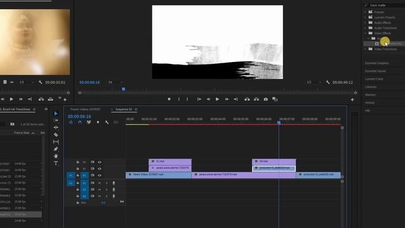Mute audio track A1
The image size is (405, 228).
(99, 183)
